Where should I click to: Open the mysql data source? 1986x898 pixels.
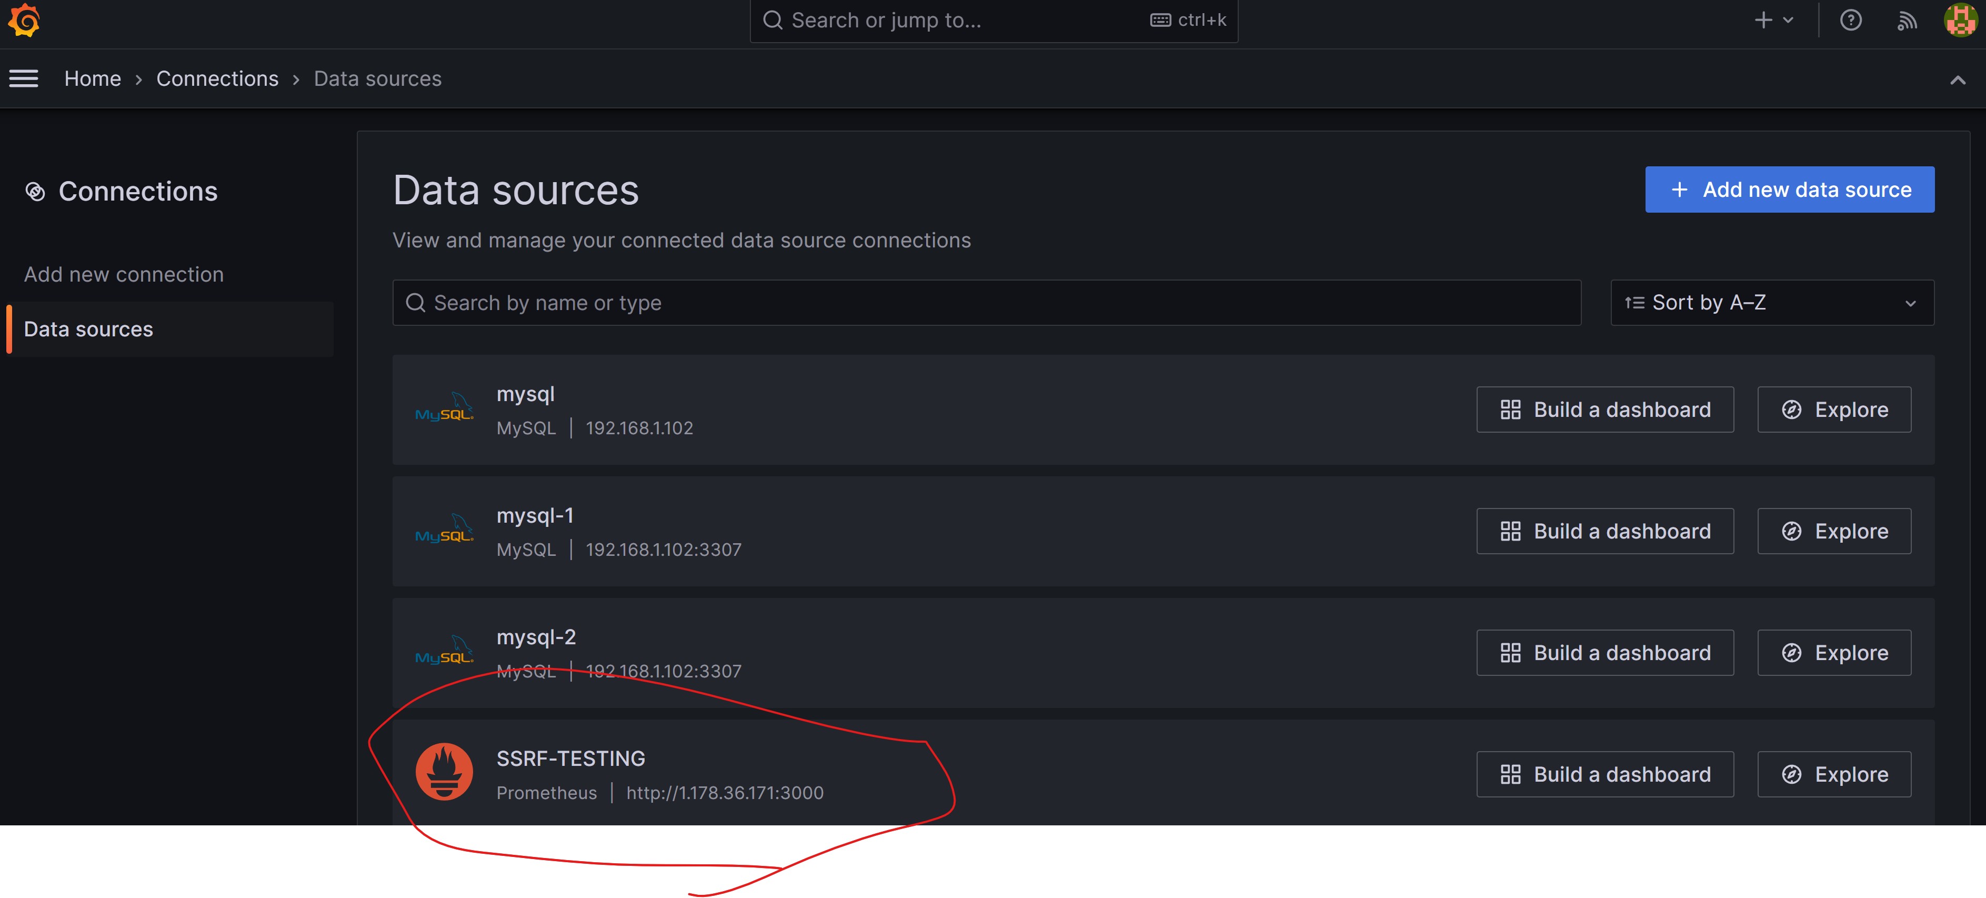point(525,394)
